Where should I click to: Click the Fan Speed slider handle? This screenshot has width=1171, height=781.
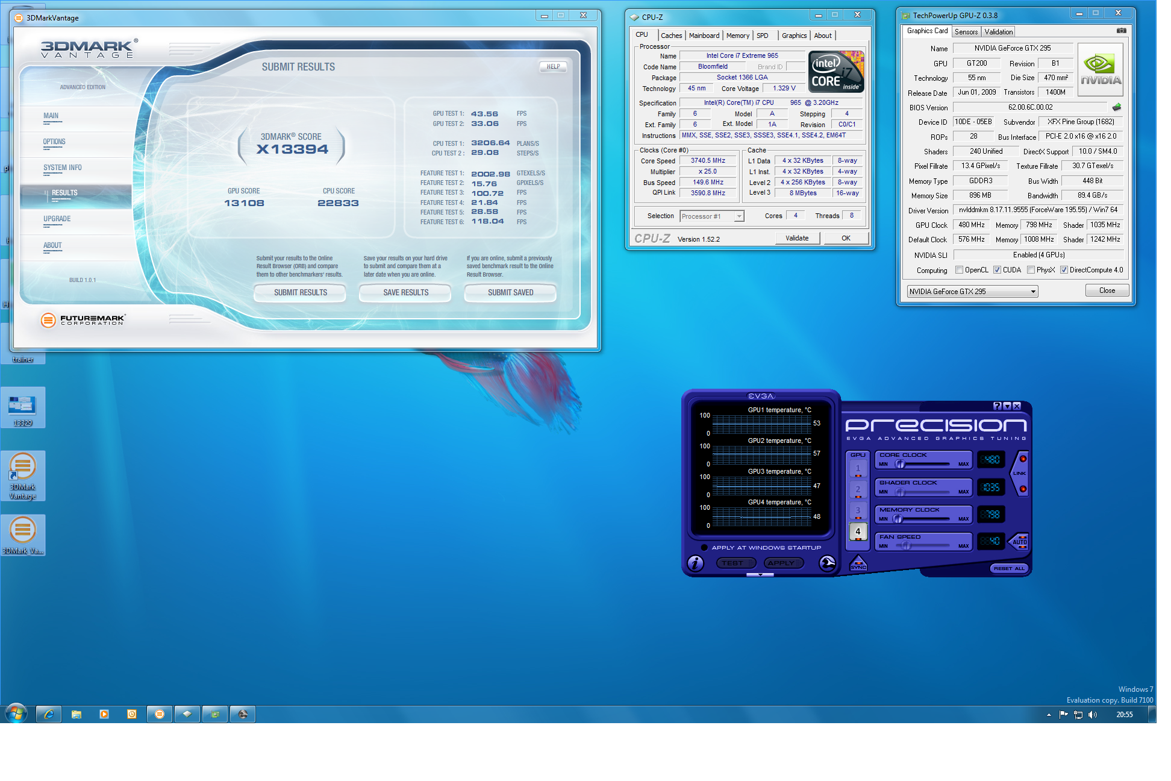pos(905,546)
